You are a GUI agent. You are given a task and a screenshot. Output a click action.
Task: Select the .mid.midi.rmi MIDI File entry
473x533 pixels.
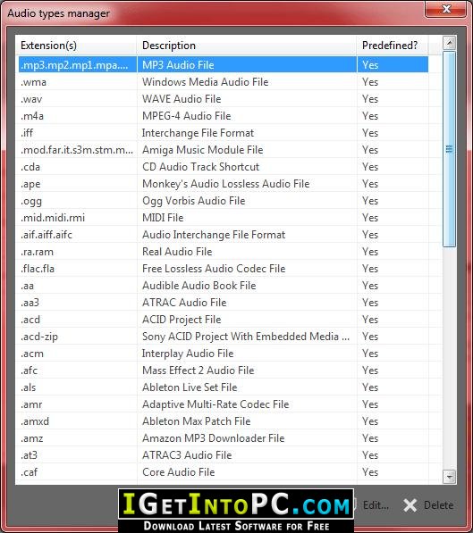(224, 218)
